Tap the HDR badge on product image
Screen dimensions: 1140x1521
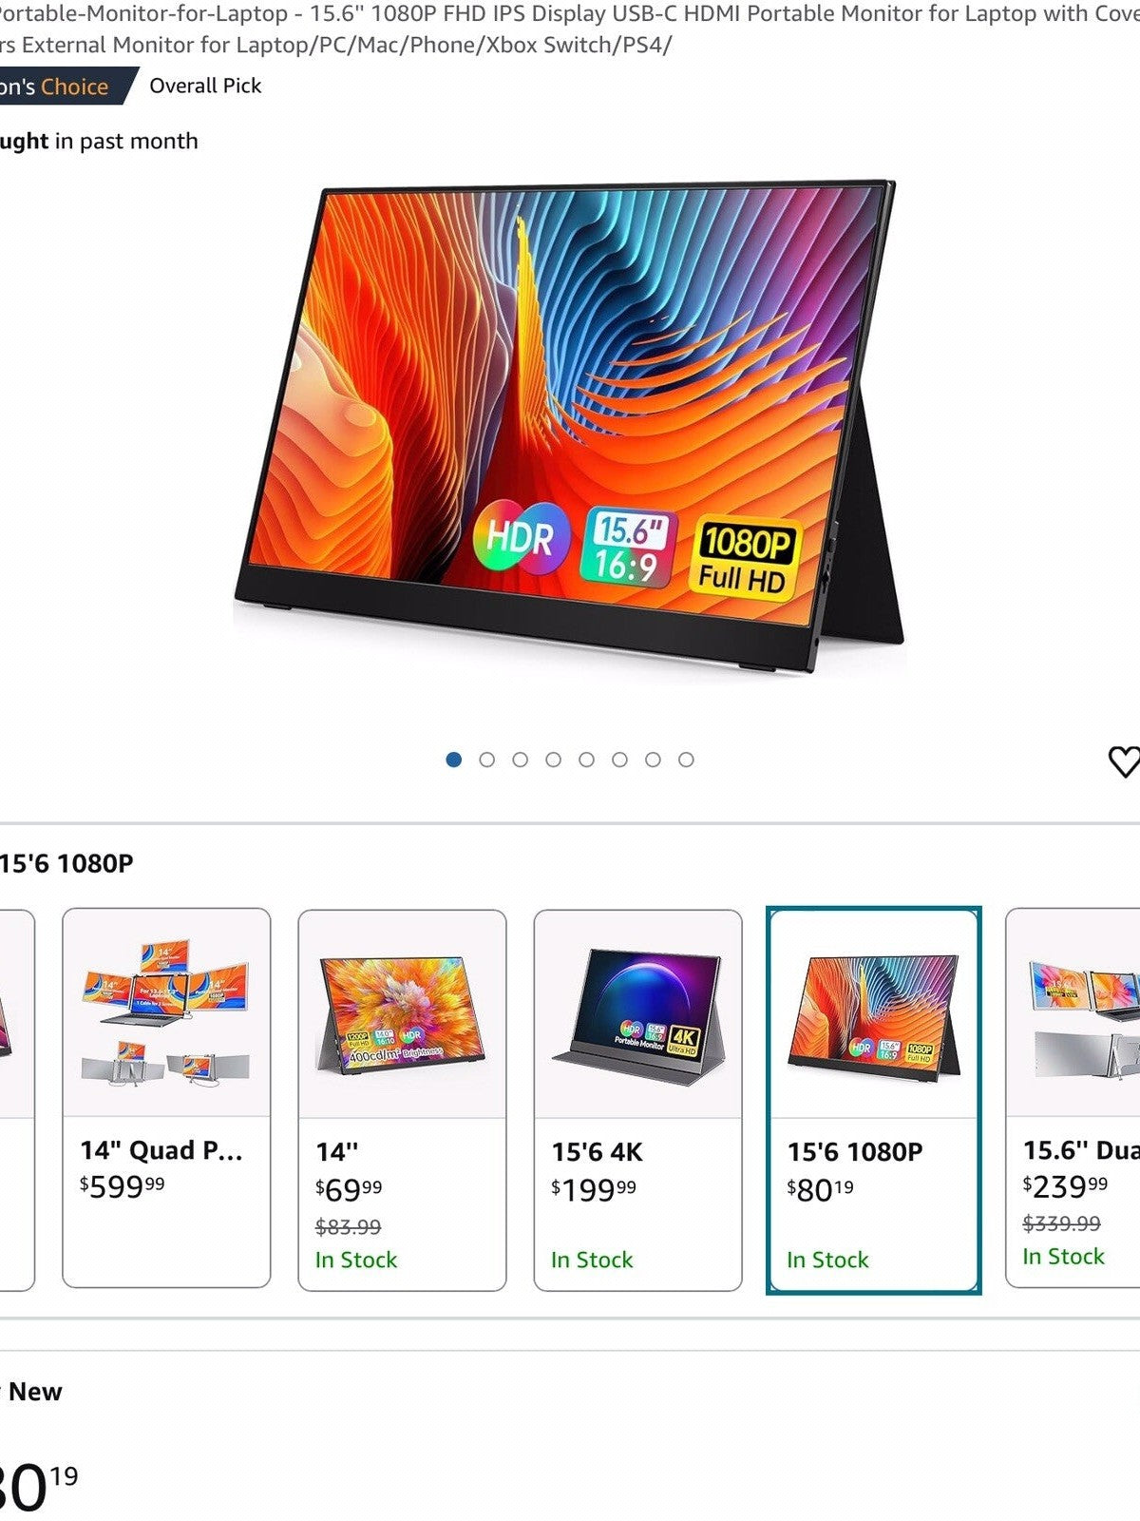point(522,537)
